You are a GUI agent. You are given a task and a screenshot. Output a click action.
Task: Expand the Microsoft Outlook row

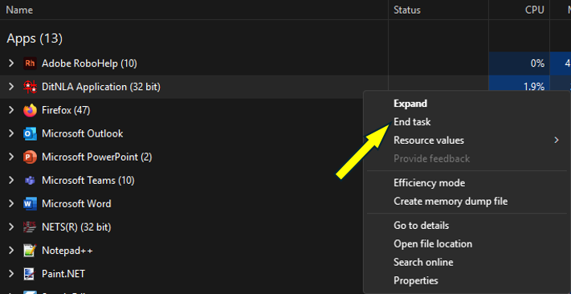[x=11, y=133]
